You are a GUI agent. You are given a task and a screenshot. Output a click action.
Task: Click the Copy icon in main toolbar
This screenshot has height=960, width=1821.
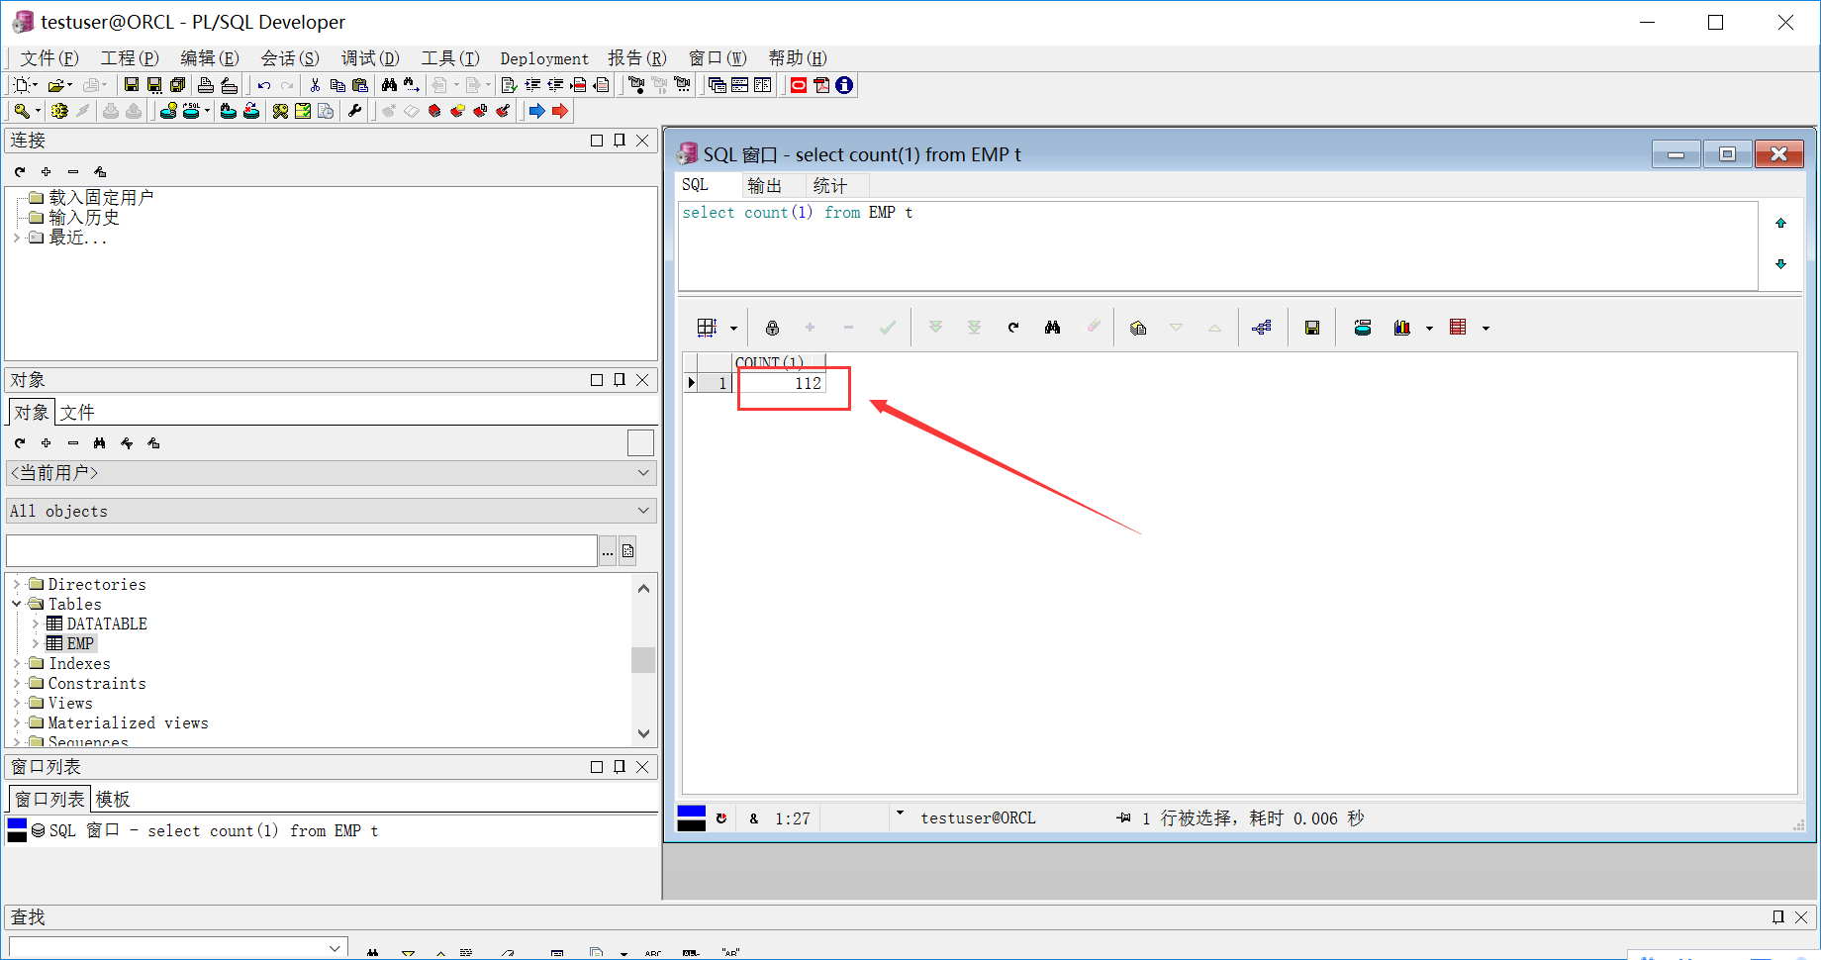(x=337, y=85)
